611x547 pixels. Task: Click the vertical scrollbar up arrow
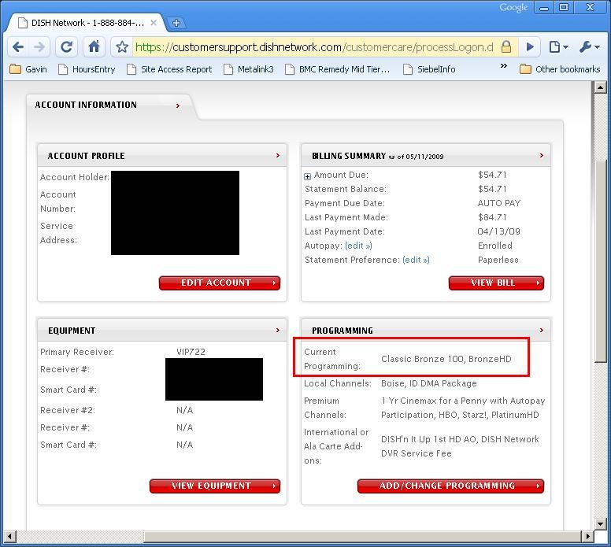(600, 87)
